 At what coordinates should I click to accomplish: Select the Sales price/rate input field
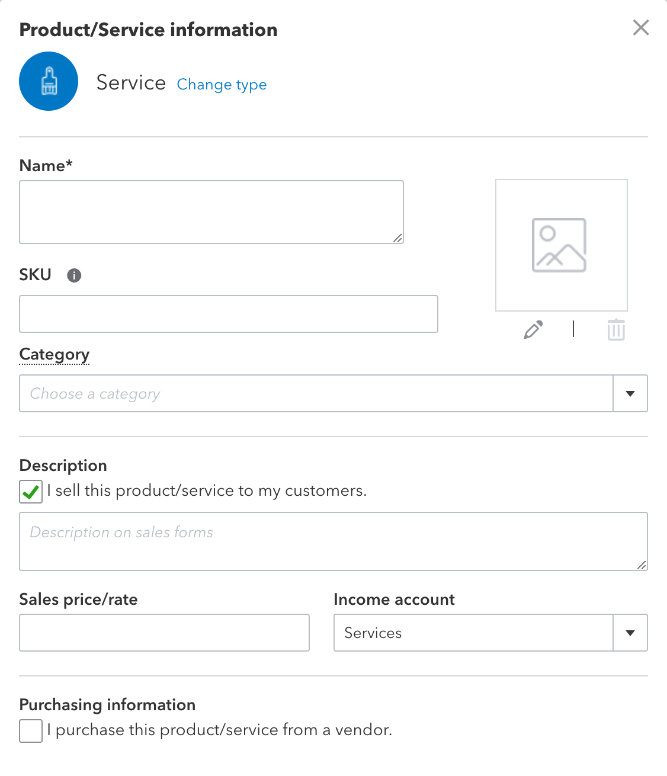tap(164, 633)
